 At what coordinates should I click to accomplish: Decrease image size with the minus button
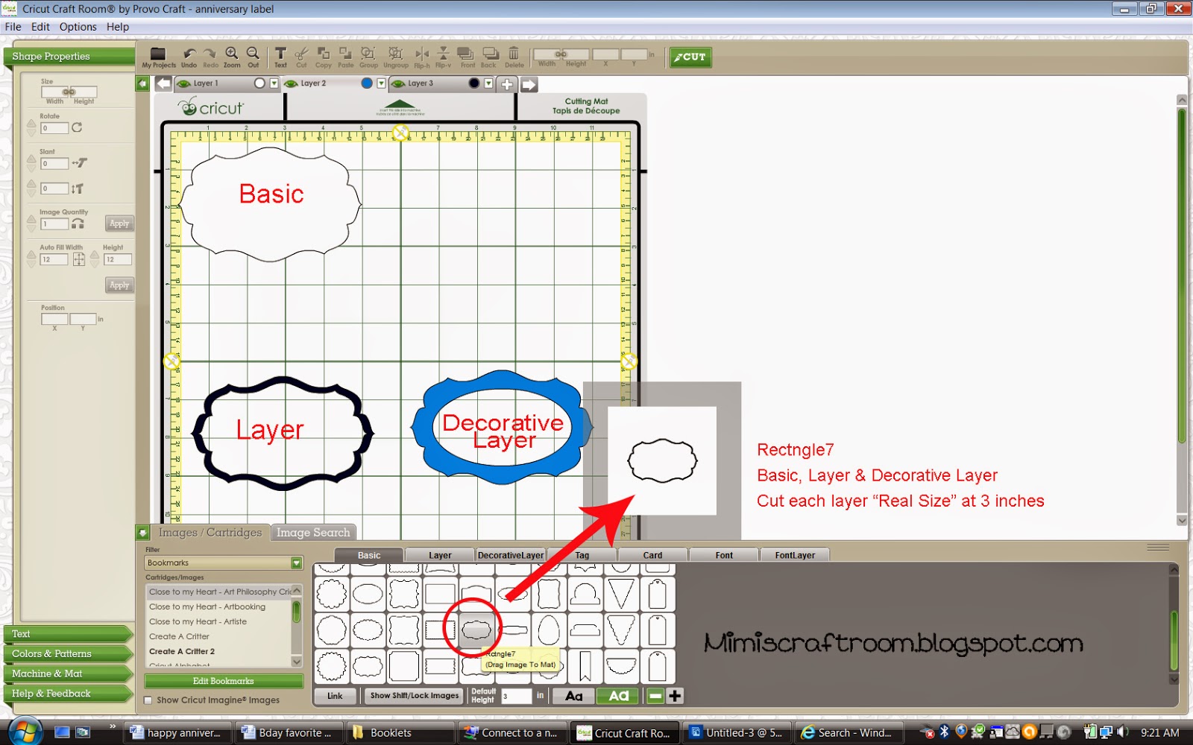(x=655, y=696)
